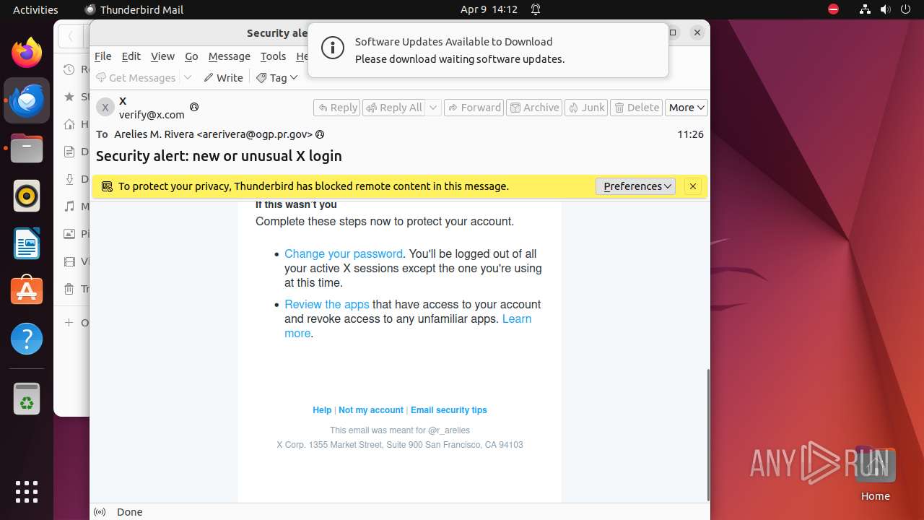This screenshot has height=520, width=924.
Task: Launch Rhythmbox from the dock
Action: point(27,196)
